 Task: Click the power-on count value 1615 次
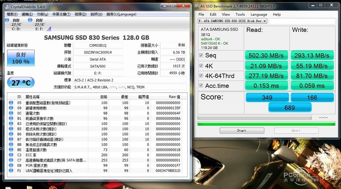pos(173,66)
